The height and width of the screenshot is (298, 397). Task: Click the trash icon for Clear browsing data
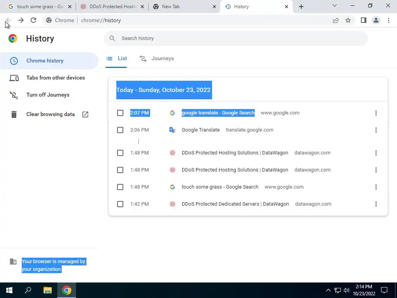click(14, 114)
